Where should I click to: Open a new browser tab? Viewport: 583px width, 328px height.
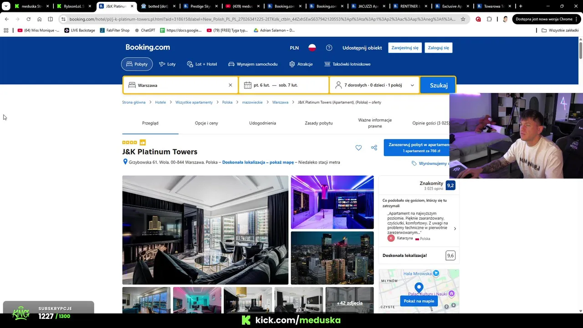(521, 6)
